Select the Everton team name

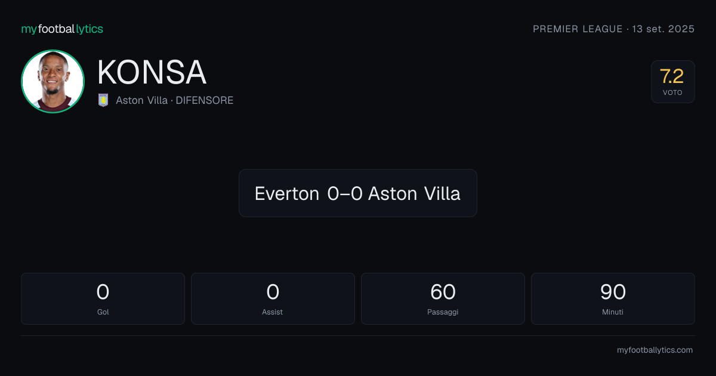coord(286,193)
